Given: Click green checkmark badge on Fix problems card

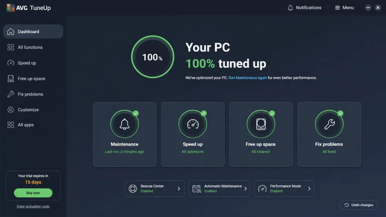Looking at the screenshot, I should pyautogui.click(x=340, y=113).
